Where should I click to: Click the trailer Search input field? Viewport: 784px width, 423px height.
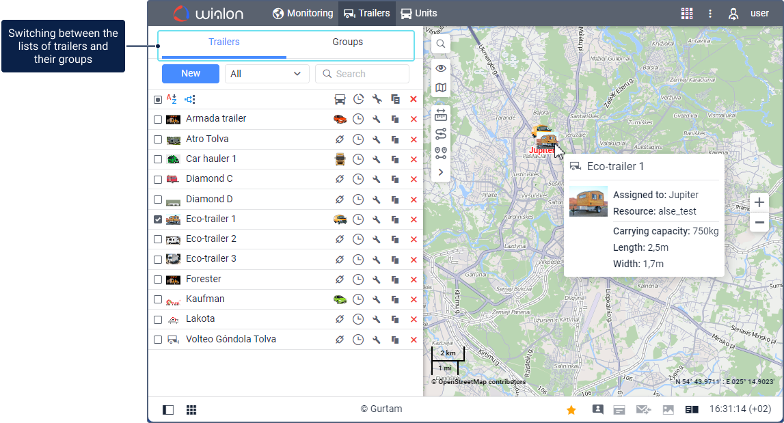(x=362, y=74)
